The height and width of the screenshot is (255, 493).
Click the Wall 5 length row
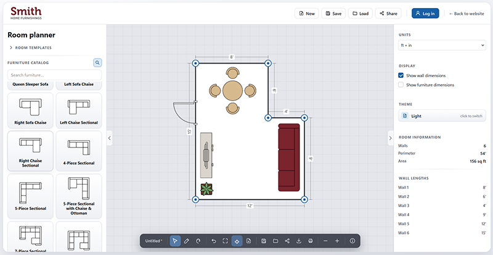tap(442, 224)
